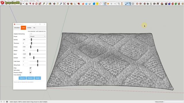Click the Save As button
The width and height of the screenshot is (184, 103).
(22, 78)
